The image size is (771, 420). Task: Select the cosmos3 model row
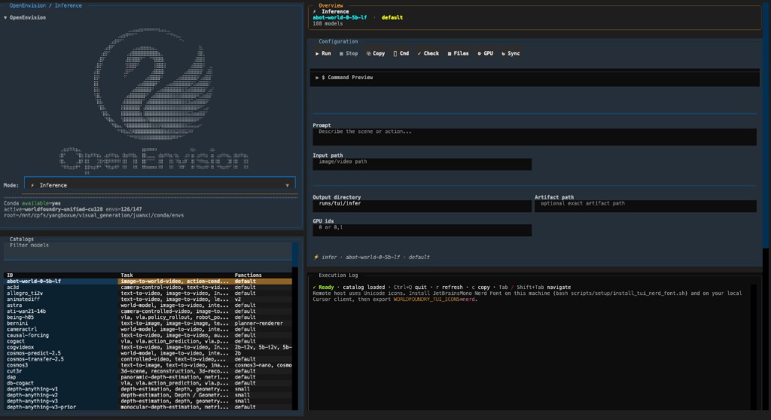pos(148,365)
